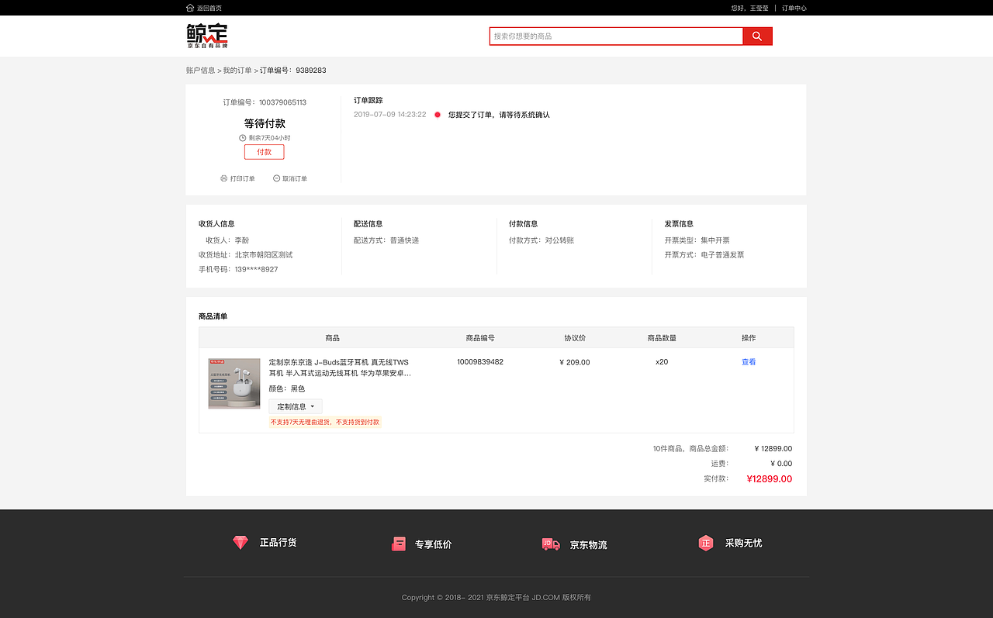The image size is (993, 618).
Task: Click 取消订单 to cancel the order
Action: pos(296,178)
